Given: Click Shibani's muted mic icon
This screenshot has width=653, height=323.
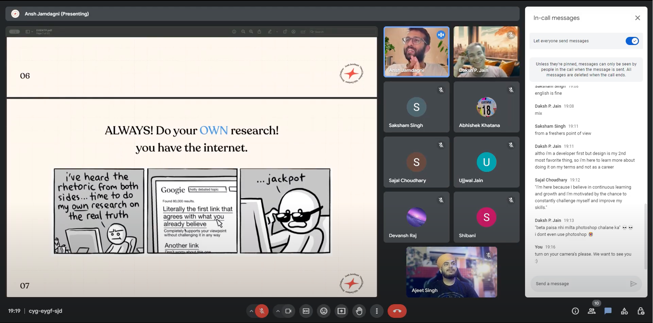Looking at the screenshot, I should coord(511,200).
